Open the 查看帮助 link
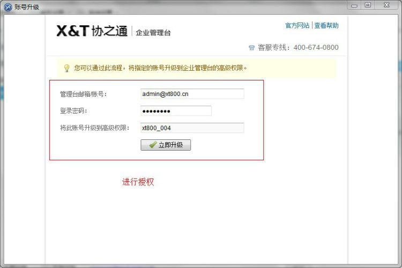Image resolution: width=402 pixels, height=268 pixels. (x=326, y=25)
